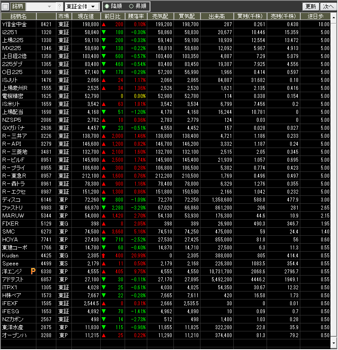This screenshot has height=350, width=338.
Task: Click the red up arrow in SMC row
Action: (x=104, y=232)
